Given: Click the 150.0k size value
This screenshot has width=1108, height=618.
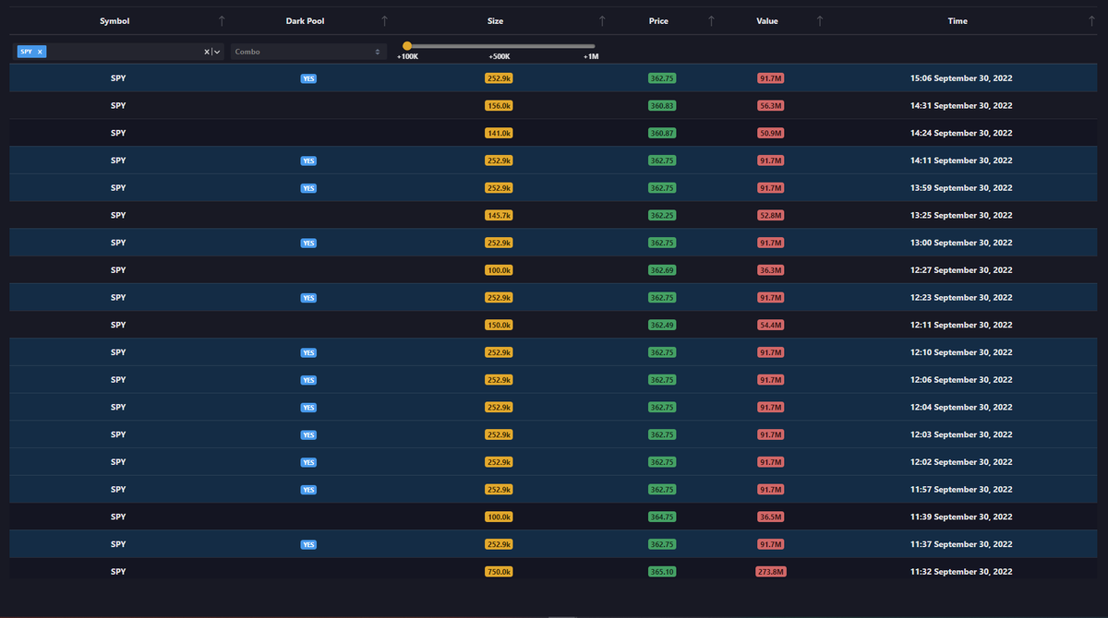Looking at the screenshot, I should pyautogui.click(x=499, y=326).
